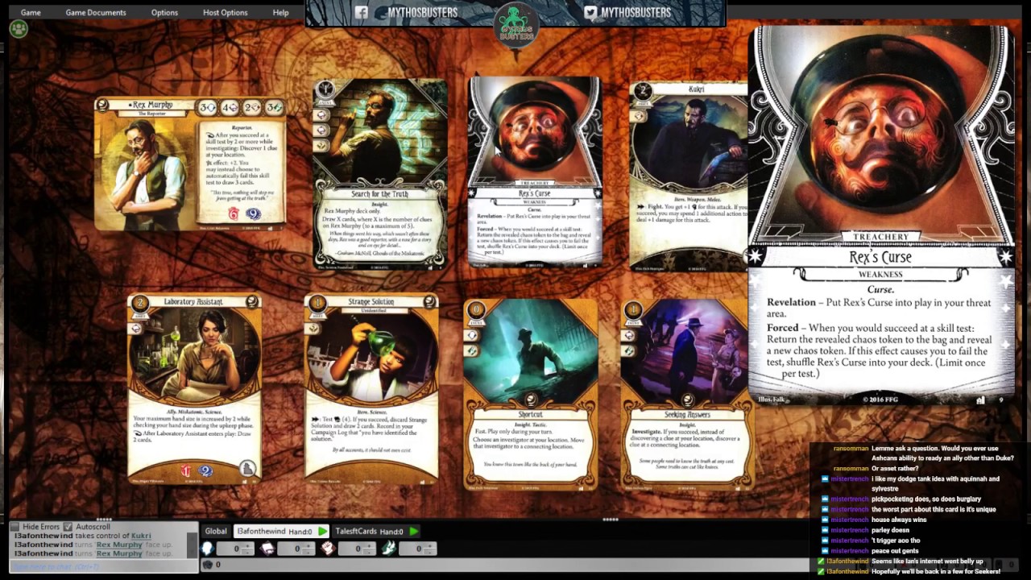Increase the intellect counter with plus
The width and height of the screenshot is (1031, 580).
coord(308,545)
